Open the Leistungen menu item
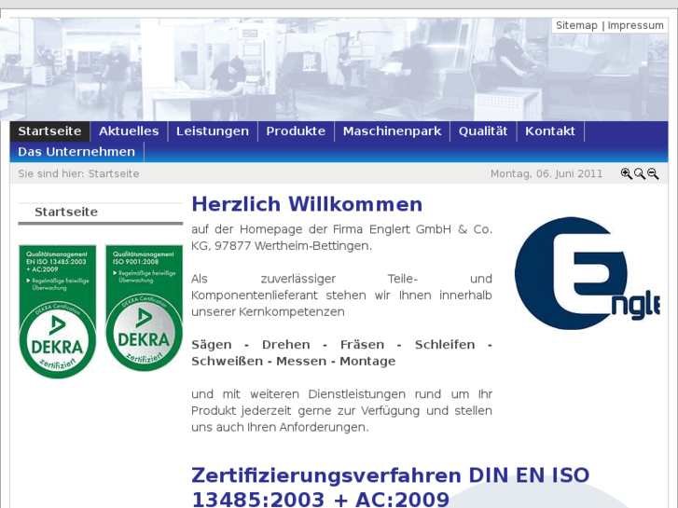 pos(213,131)
